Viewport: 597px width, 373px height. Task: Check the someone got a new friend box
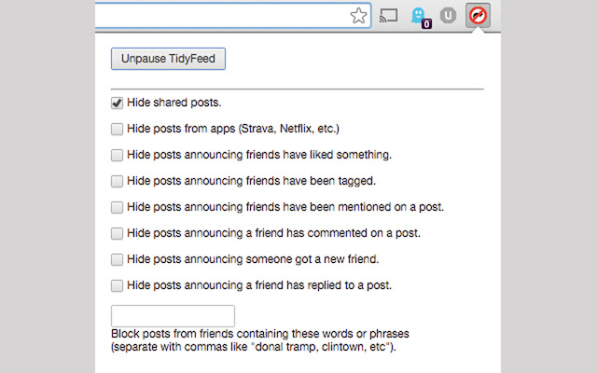117,259
